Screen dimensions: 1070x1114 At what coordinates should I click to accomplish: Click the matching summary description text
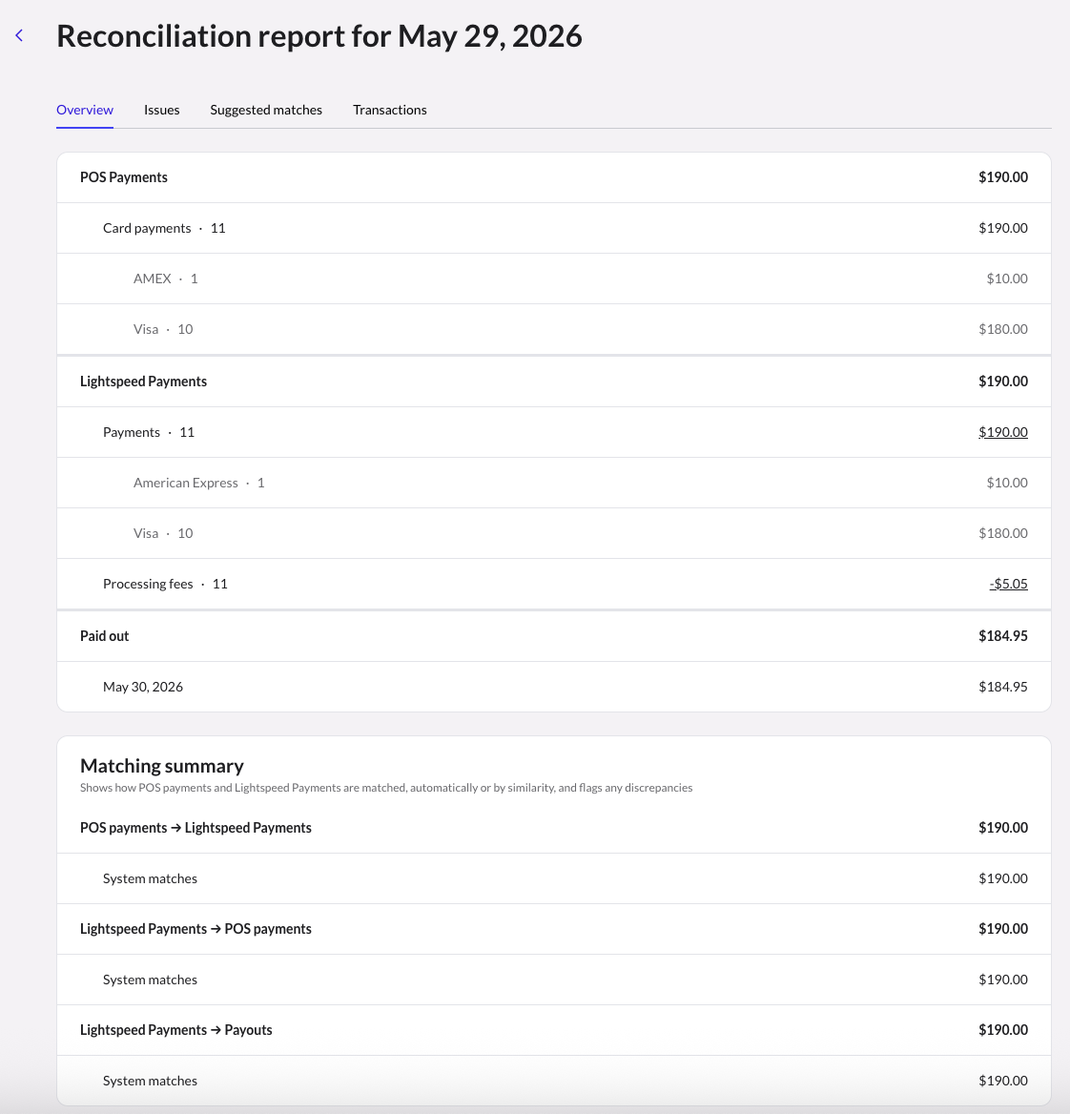pos(386,787)
